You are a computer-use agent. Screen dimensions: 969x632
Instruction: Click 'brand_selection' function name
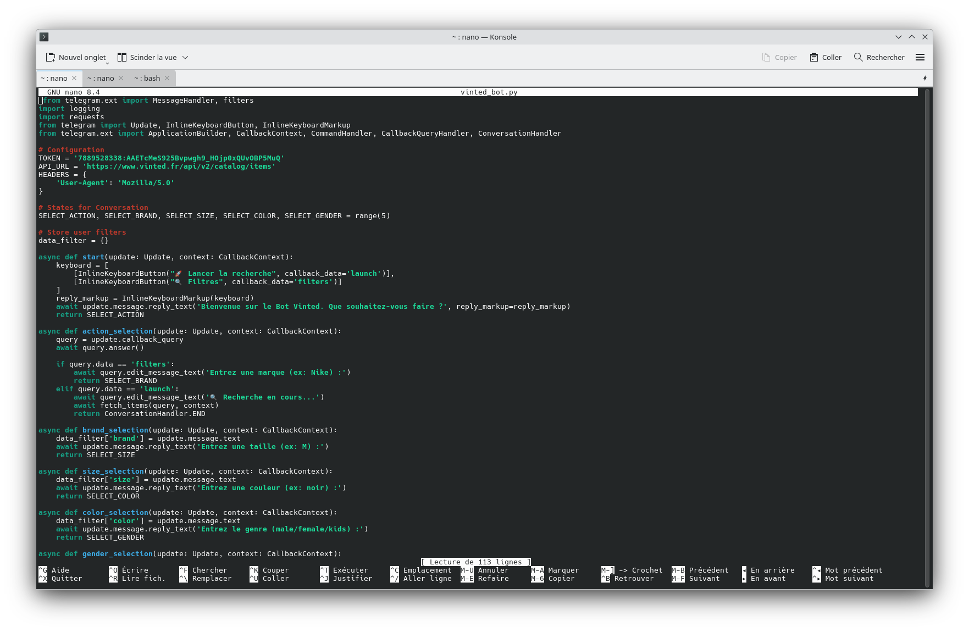[x=115, y=430]
